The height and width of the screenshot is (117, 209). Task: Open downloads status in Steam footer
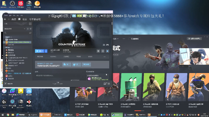click(x=57, y=83)
